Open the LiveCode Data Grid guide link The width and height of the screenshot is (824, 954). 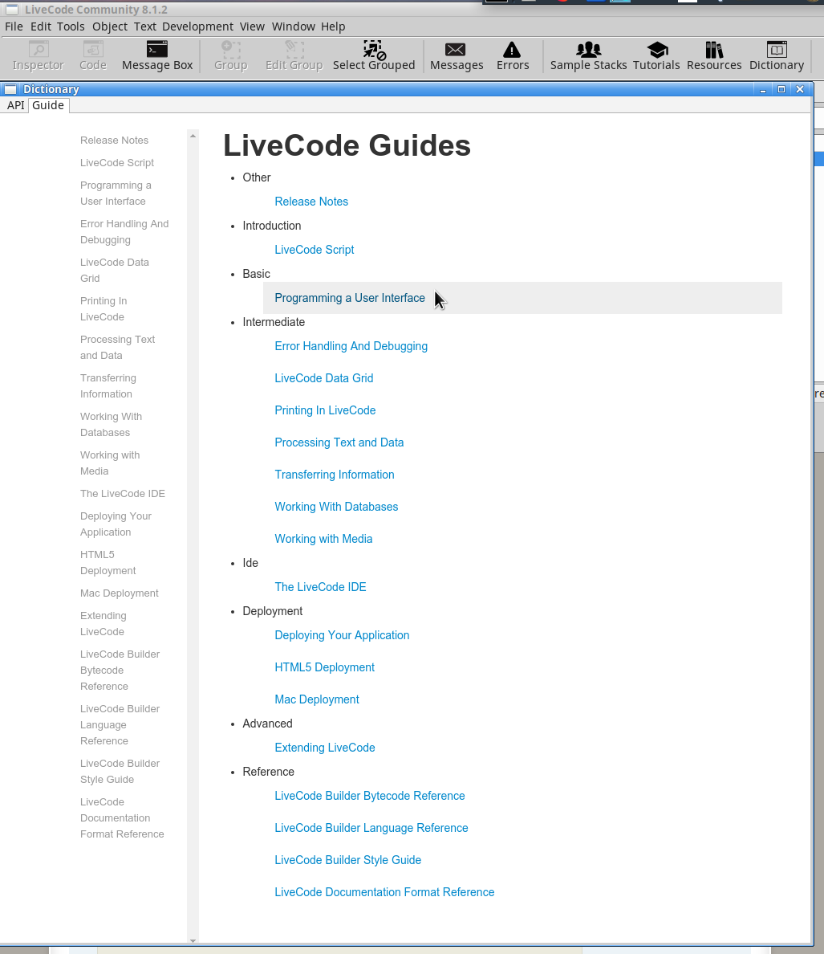pyautogui.click(x=323, y=378)
